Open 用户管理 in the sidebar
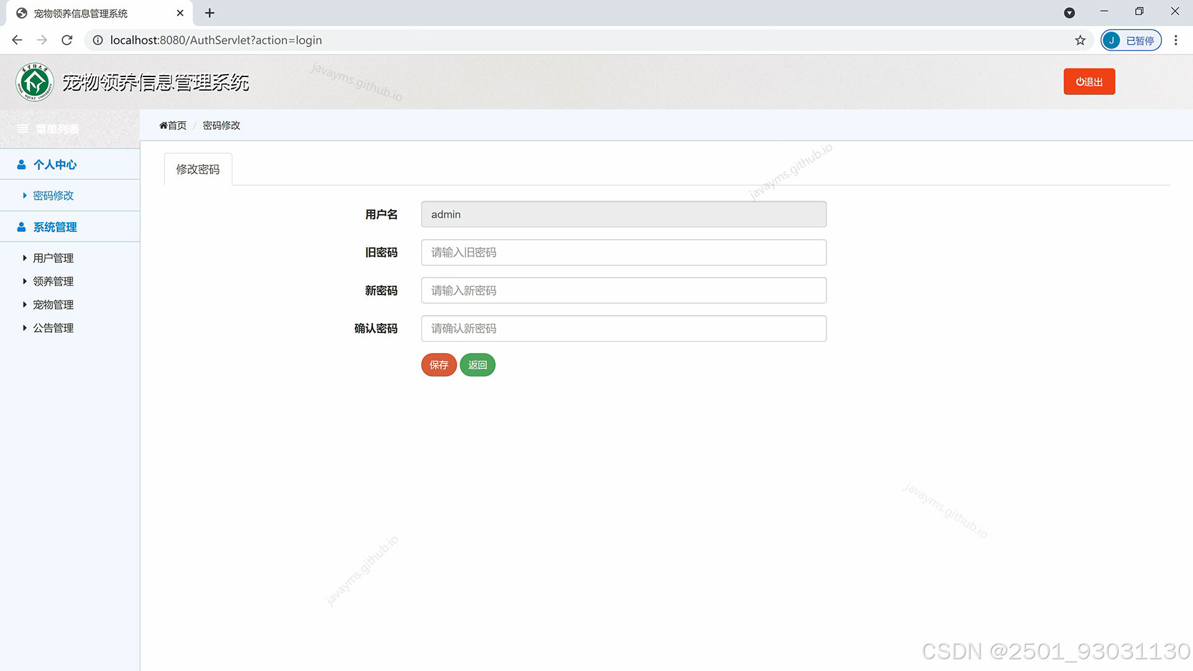 point(53,258)
